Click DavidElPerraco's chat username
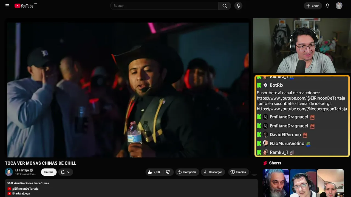 click(x=285, y=135)
